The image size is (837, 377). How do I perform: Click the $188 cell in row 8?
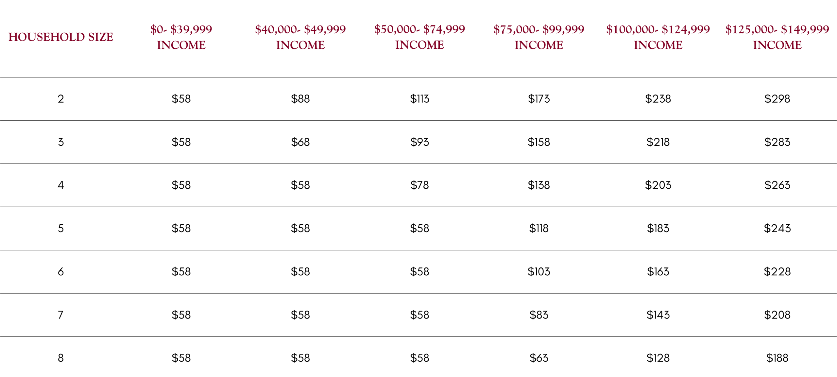point(777,357)
